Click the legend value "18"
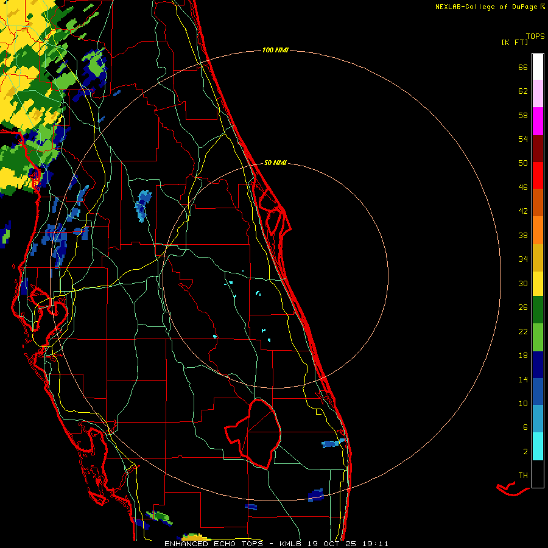The height and width of the screenshot is (548, 548). click(x=523, y=356)
